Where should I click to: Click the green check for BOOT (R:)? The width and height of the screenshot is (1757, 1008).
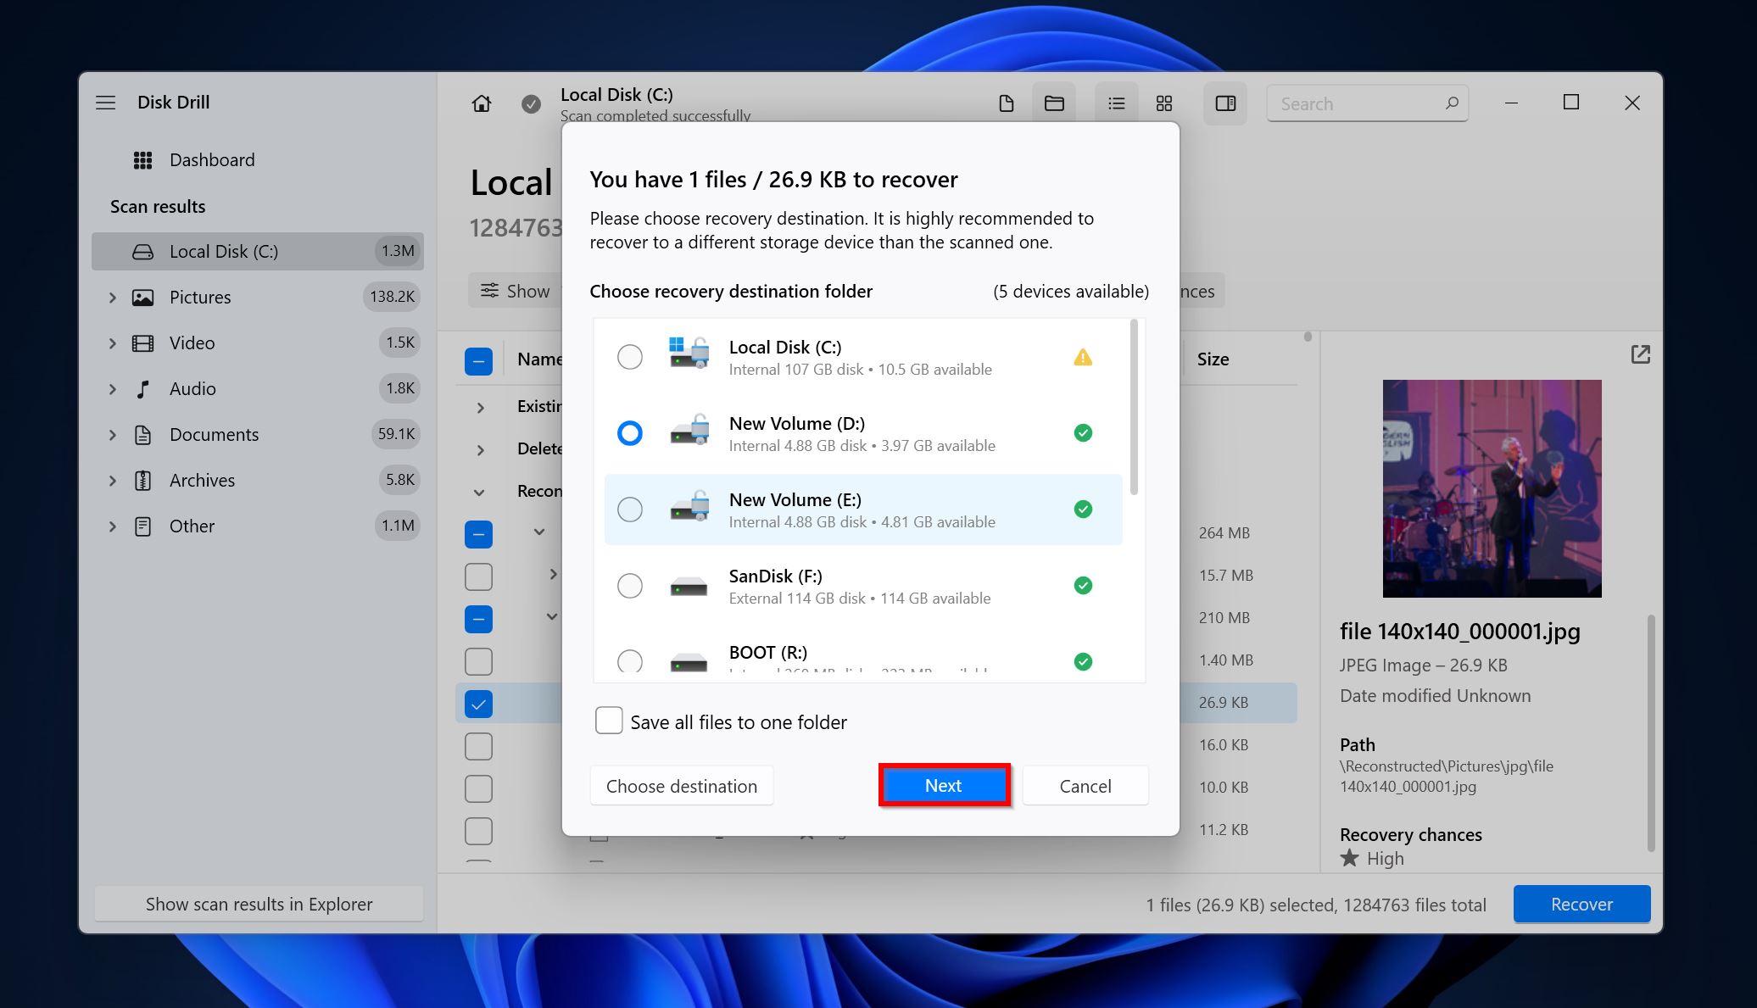(1083, 662)
